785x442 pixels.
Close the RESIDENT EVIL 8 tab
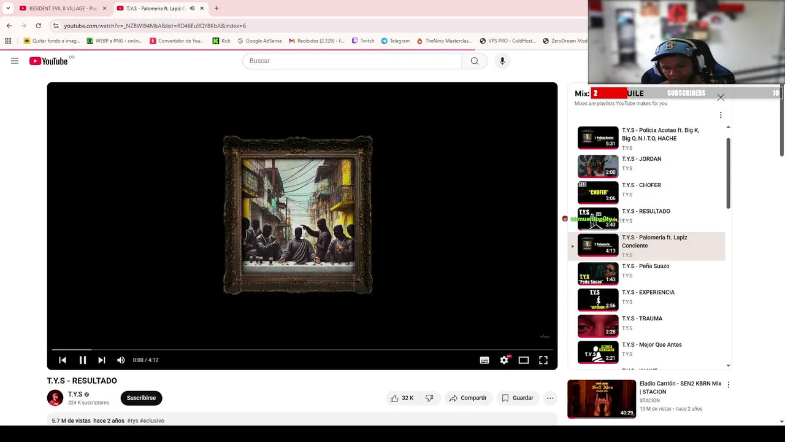click(x=104, y=9)
